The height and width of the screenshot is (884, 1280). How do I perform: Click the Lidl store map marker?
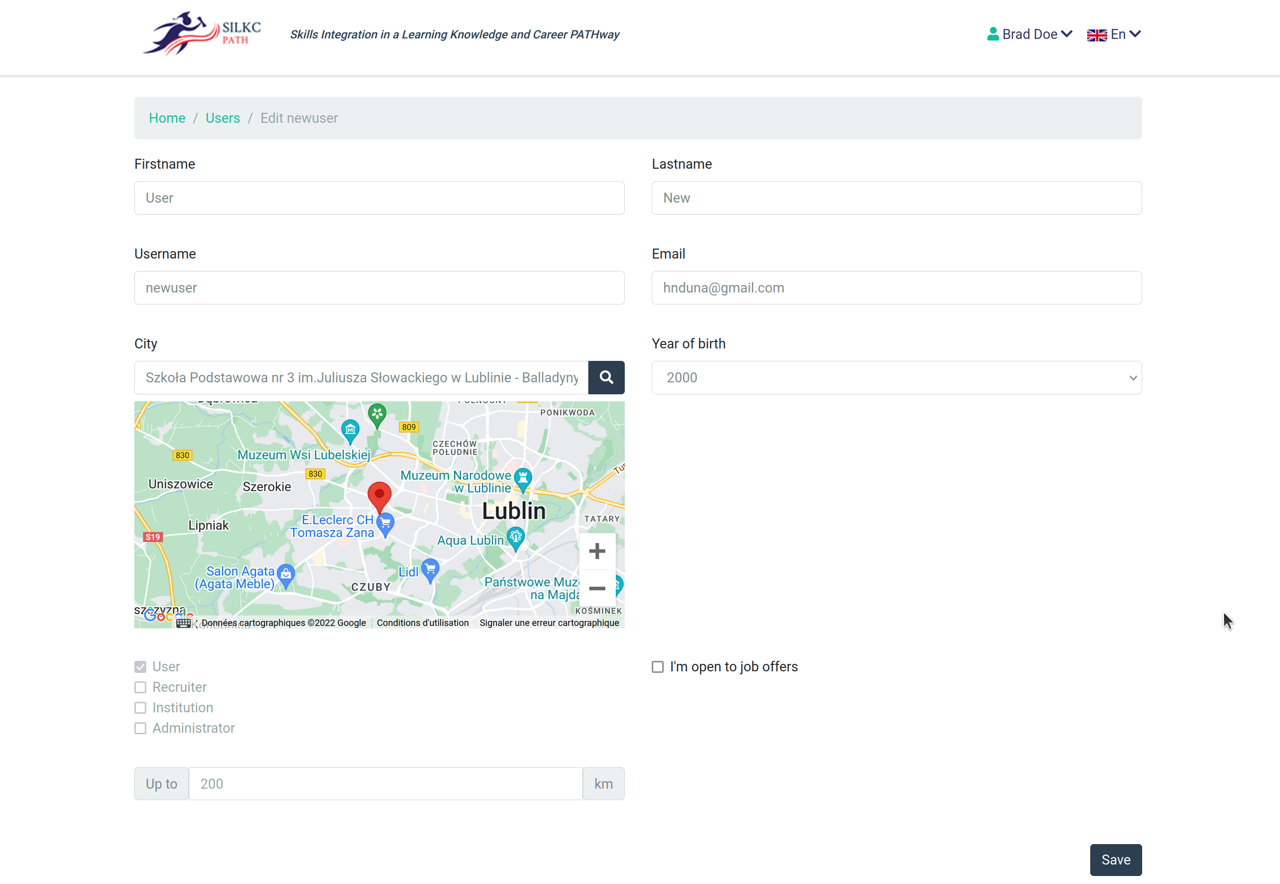pos(430,569)
